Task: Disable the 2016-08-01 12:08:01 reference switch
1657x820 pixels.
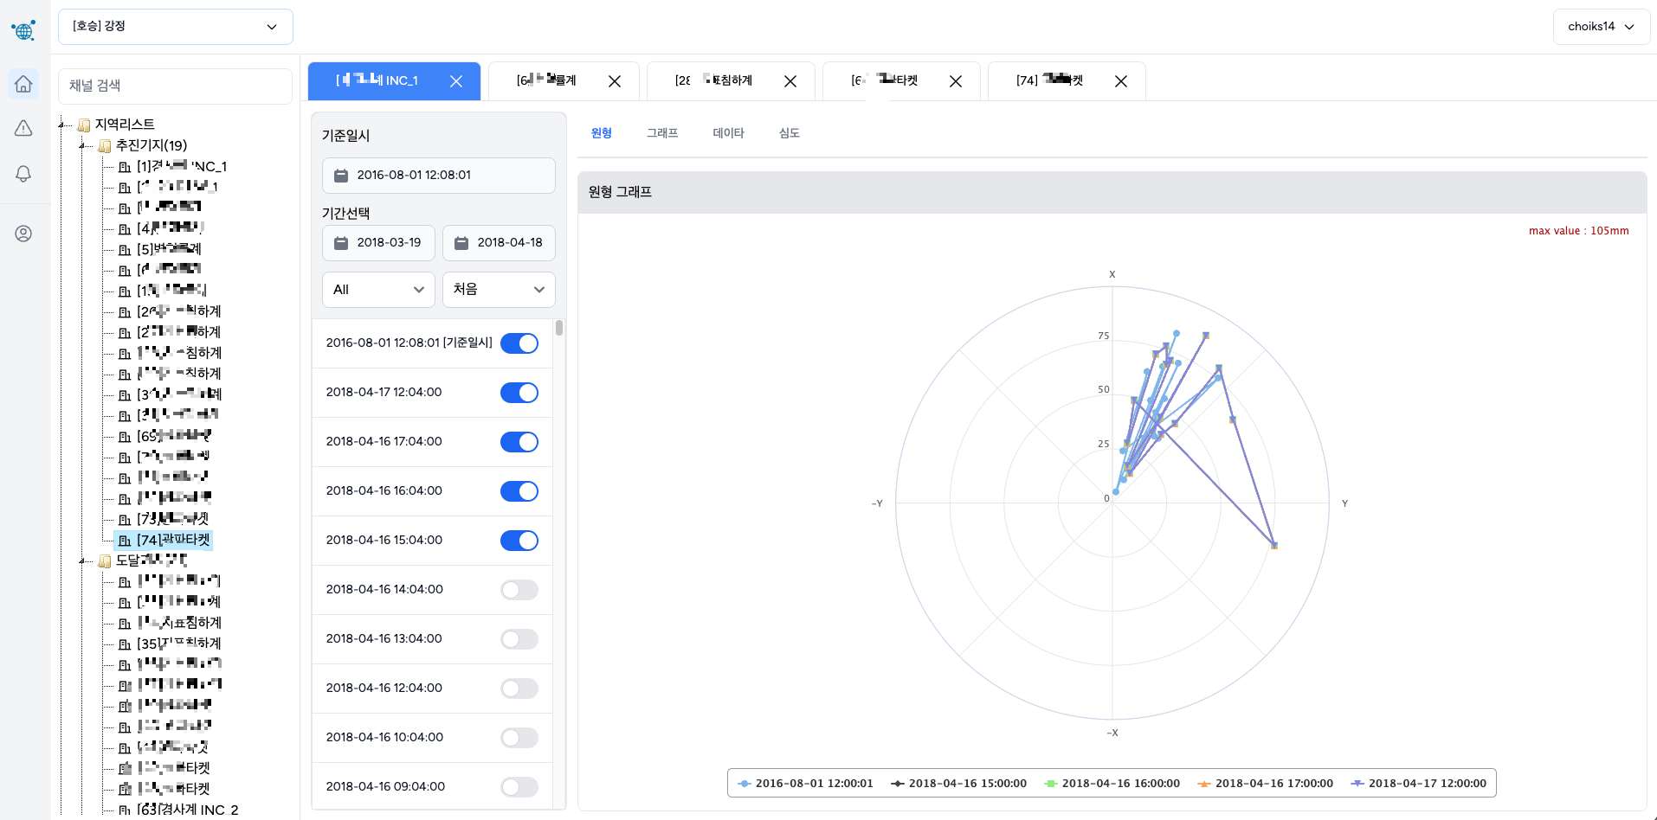Action: [519, 343]
